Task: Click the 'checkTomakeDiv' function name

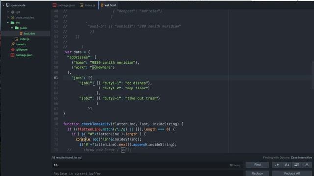Action: [96, 124]
